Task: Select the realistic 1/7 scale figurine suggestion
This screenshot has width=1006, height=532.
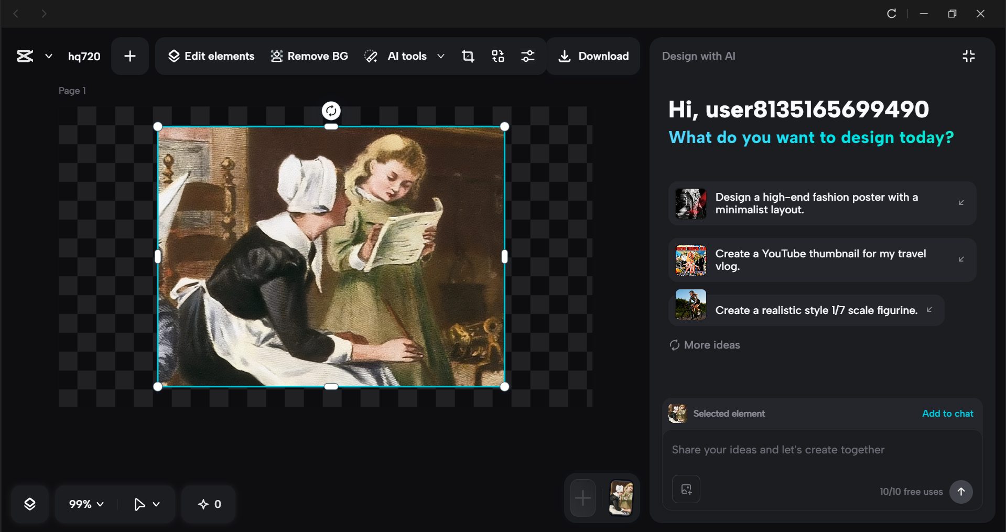Action: point(816,310)
